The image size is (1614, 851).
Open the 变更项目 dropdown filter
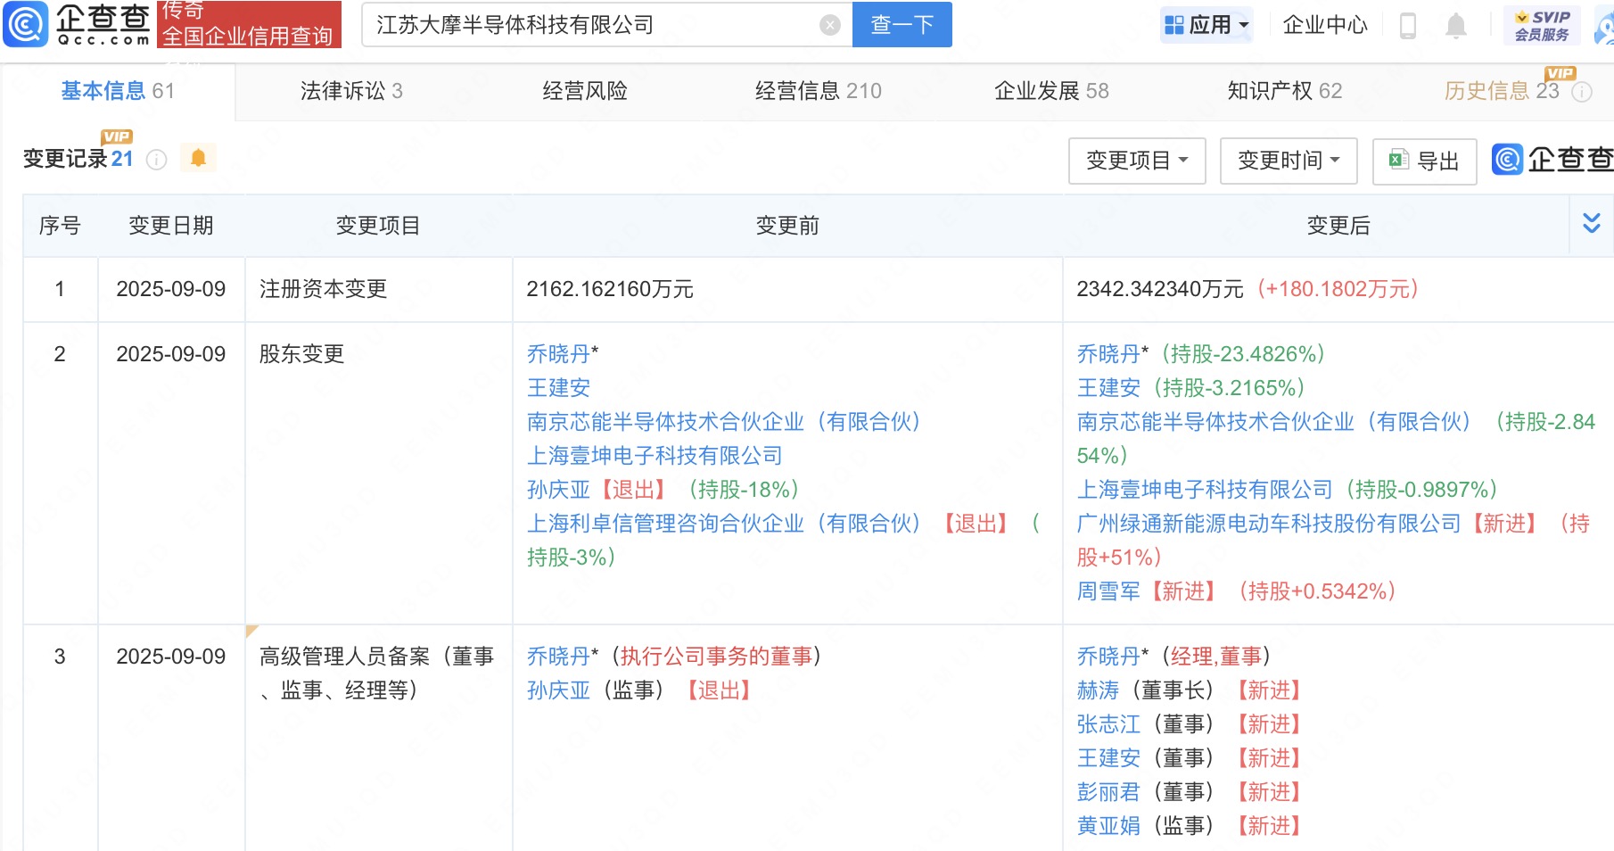pos(1137,161)
